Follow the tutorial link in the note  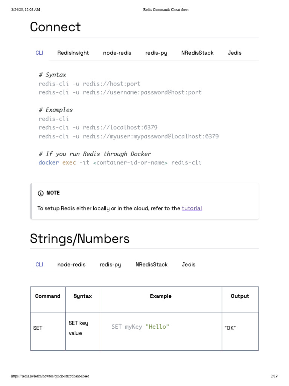click(192, 208)
